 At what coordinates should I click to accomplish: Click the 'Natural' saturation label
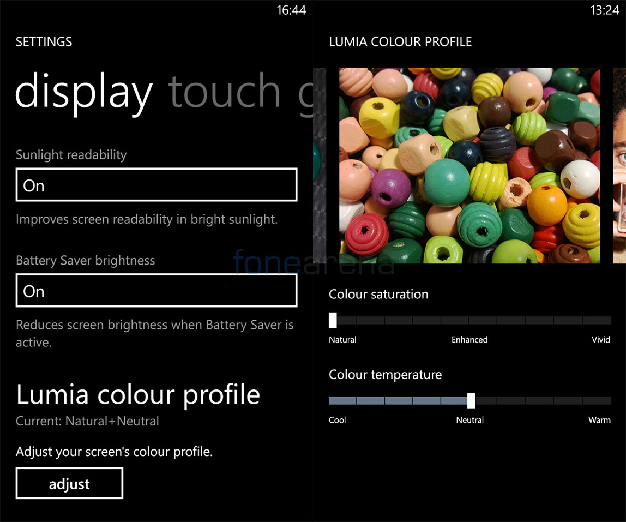coord(342,339)
